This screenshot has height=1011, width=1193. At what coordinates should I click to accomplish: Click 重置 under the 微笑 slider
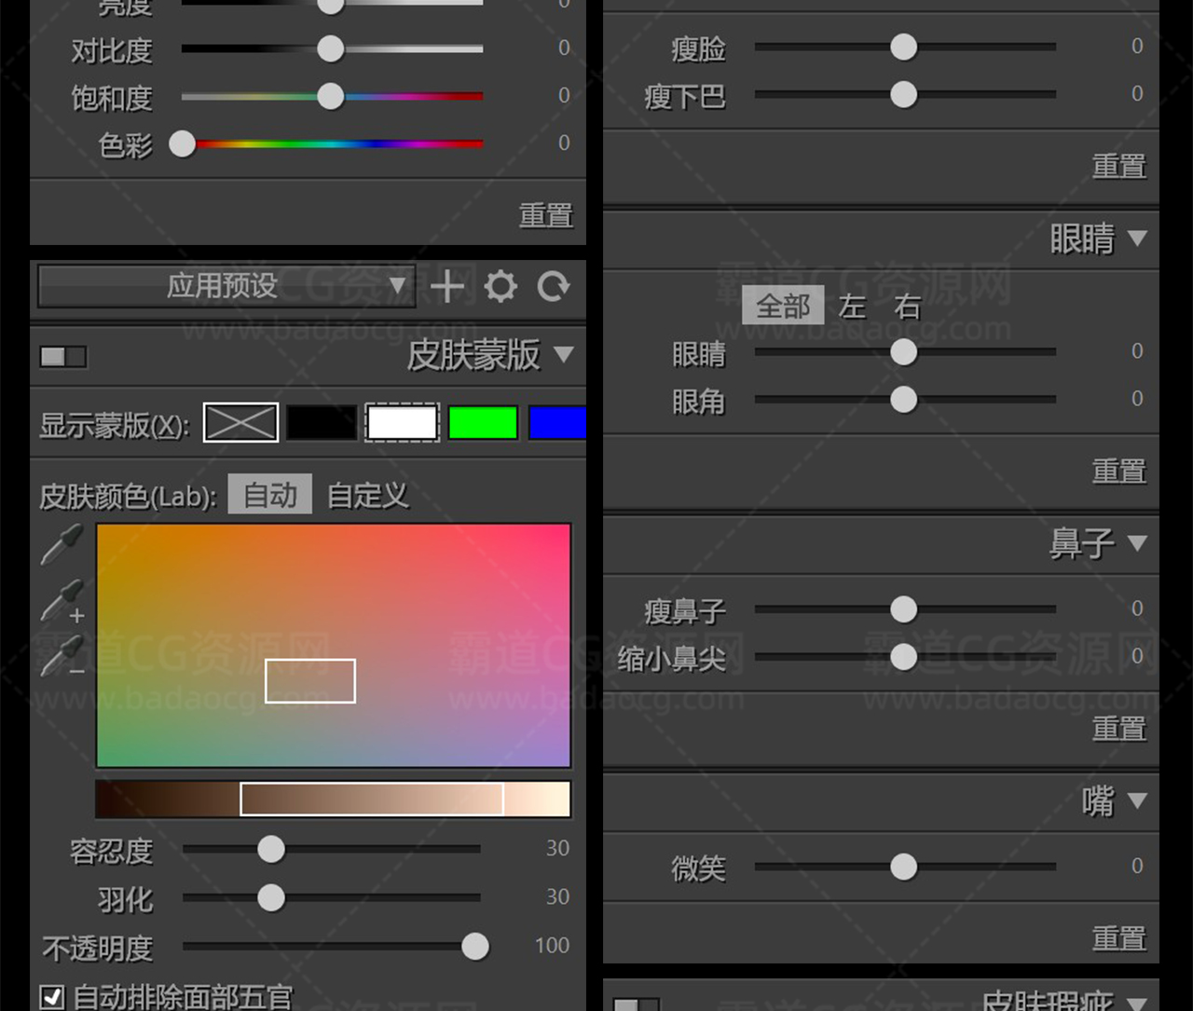1118,937
